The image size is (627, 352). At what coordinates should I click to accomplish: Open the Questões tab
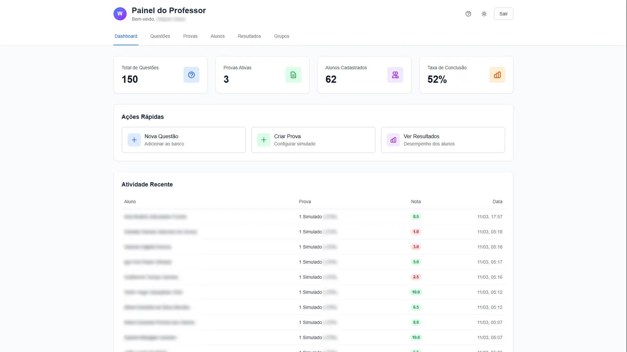(160, 36)
